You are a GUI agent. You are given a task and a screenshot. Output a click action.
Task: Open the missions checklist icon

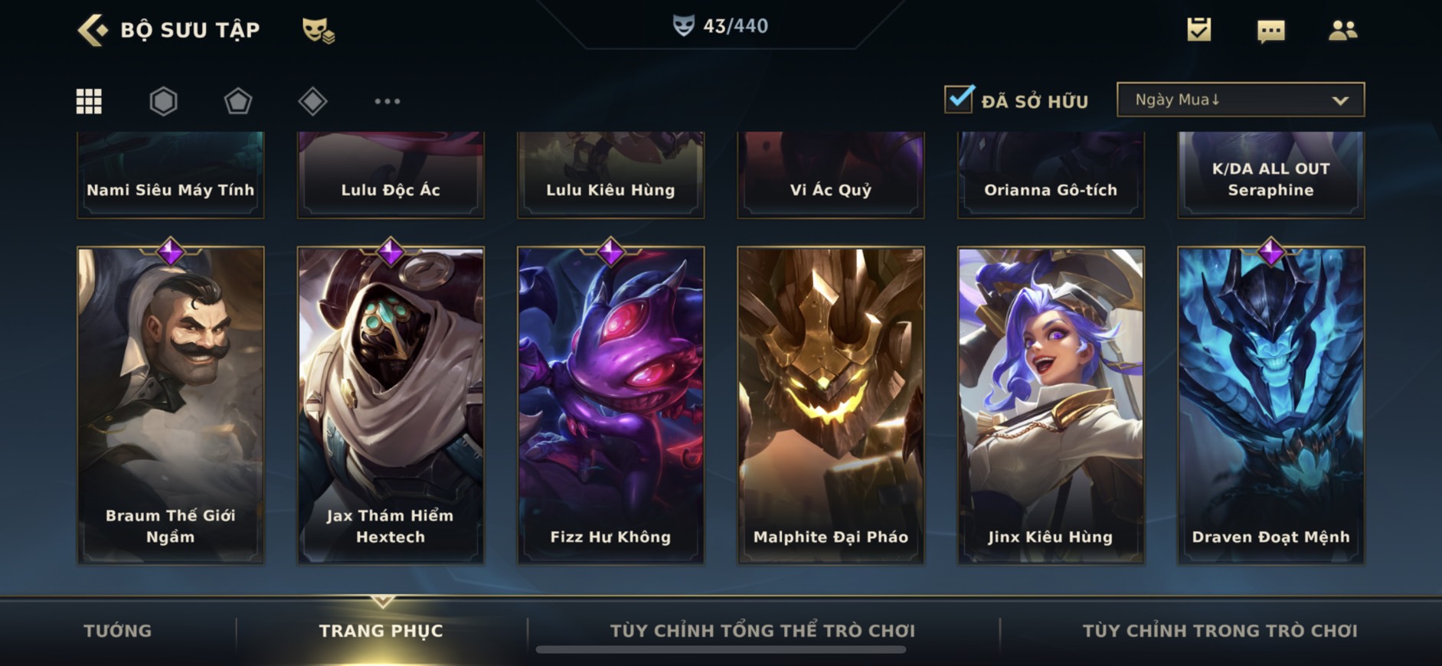pos(1198,30)
